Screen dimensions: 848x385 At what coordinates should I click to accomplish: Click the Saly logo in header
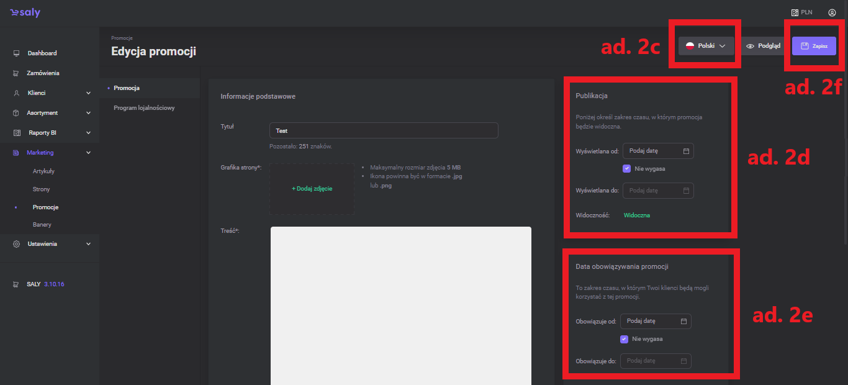point(25,13)
